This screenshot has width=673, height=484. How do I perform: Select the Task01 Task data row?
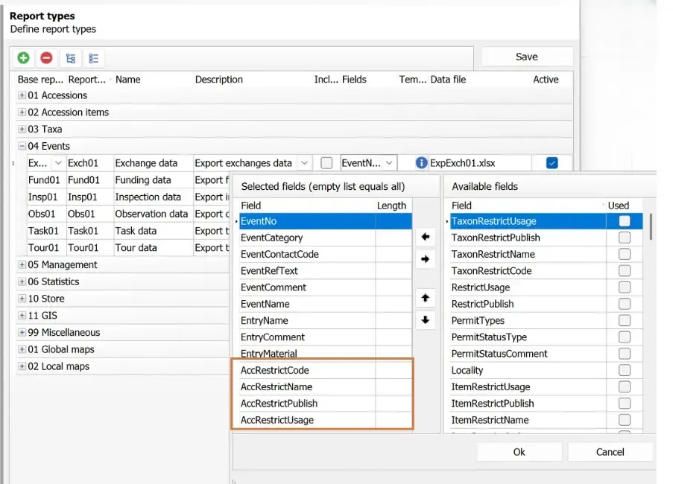click(x=128, y=231)
